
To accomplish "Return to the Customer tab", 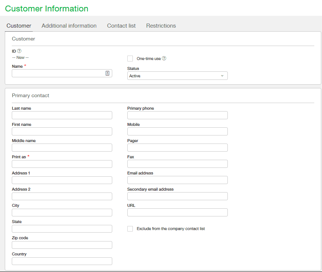I will 19,26.
